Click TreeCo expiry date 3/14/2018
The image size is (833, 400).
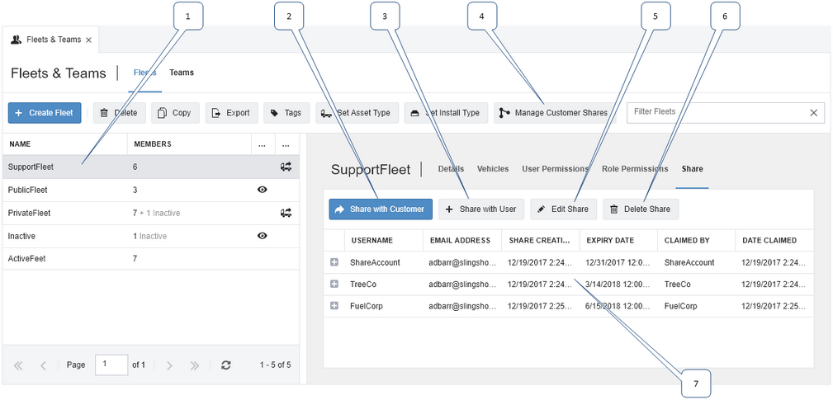coord(618,285)
